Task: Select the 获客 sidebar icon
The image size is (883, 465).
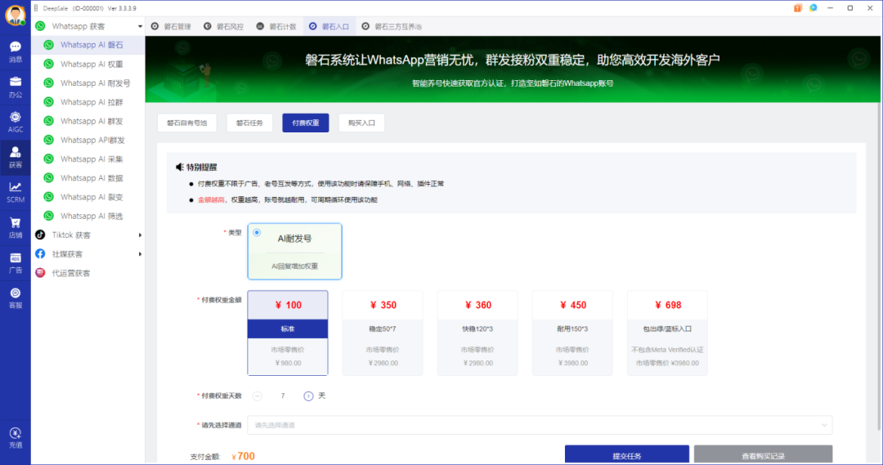Action: 16,158
